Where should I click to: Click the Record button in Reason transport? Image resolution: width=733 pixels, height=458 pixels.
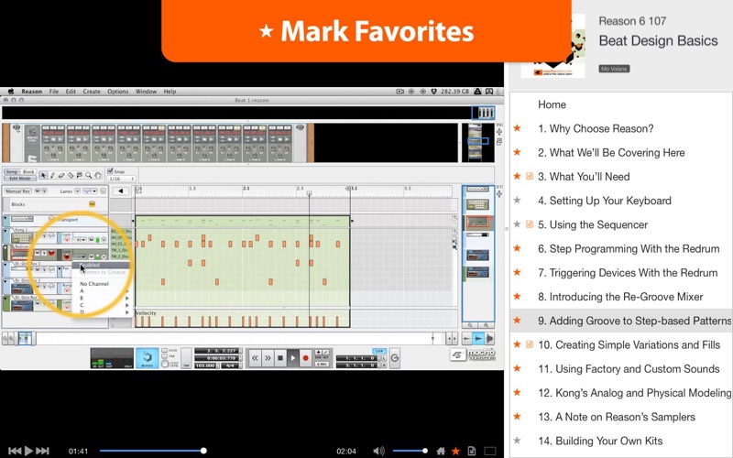click(x=305, y=358)
